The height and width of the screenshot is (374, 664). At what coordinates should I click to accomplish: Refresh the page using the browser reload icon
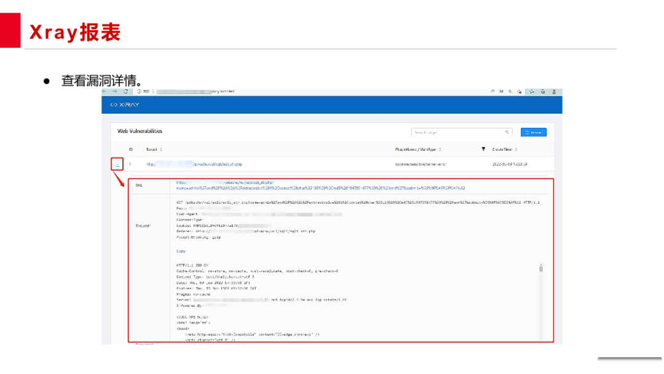126,92
